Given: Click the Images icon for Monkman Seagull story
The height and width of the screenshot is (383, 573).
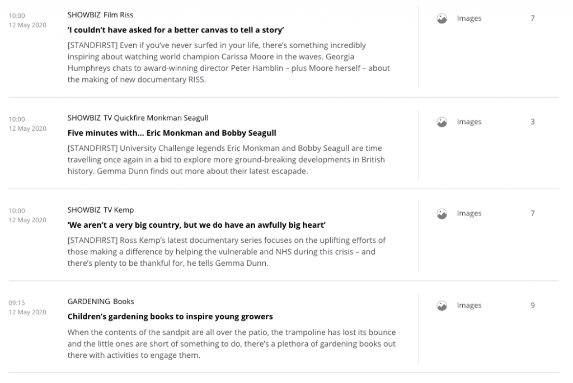Looking at the screenshot, I should (x=442, y=122).
